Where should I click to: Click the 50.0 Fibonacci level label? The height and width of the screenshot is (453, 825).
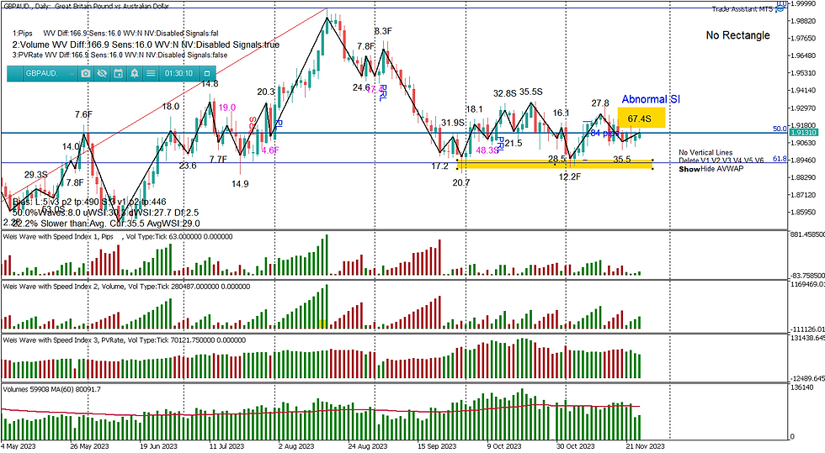point(780,129)
